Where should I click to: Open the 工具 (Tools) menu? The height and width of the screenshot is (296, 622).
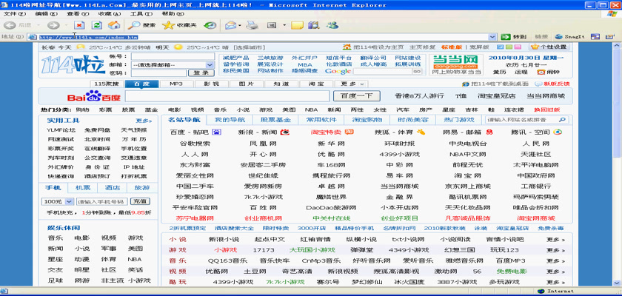pyautogui.click(x=141, y=13)
